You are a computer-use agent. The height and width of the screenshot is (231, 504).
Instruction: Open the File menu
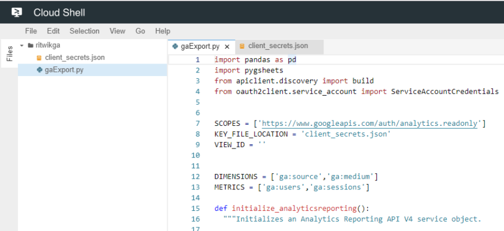pyautogui.click(x=31, y=31)
